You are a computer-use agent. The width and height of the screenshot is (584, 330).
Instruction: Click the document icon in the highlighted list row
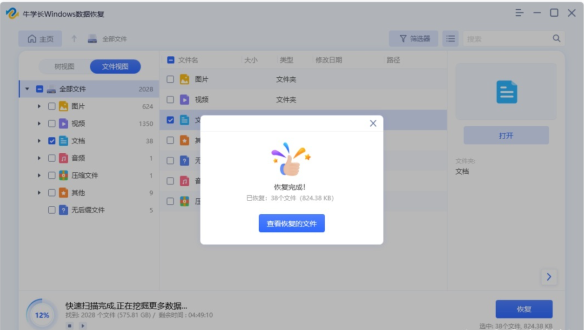(185, 120)
